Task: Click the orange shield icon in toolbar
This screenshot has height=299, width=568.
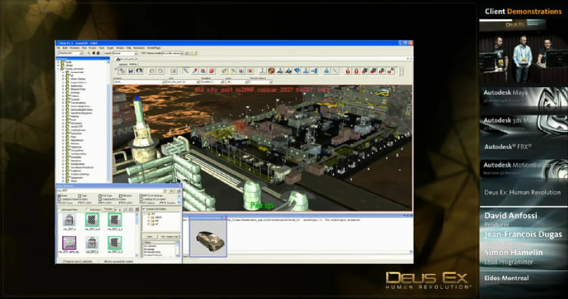Action: tap(271, 70)
